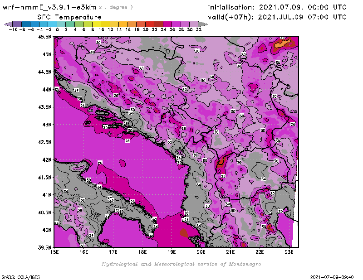The image size is (363, 280).
Task: Click the model title 'wrf-nmmE_v3.9.1-e3km'
Action: [x=49, y=7]
